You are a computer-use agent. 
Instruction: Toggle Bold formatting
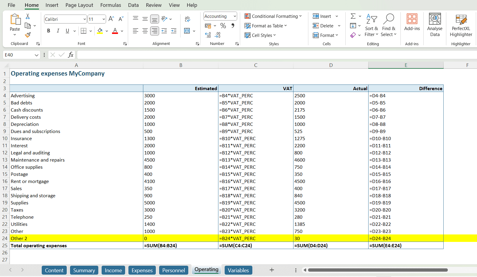coord(49,31)
